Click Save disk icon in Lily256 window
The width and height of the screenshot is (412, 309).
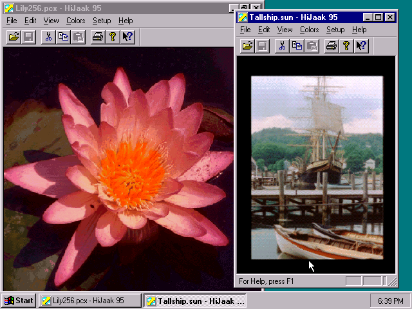pos(28,37)
